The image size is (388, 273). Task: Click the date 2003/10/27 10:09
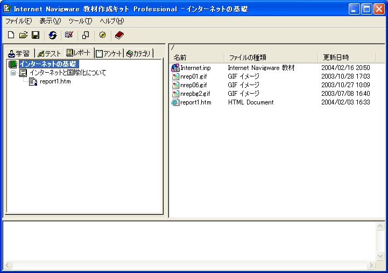pyautogui.click(x=345, y=85)
